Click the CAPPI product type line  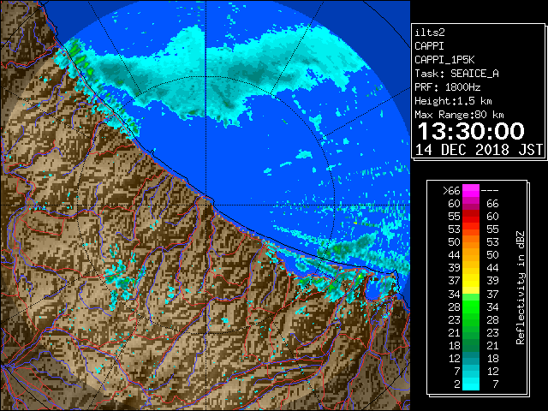pyautogui.click(x=429, y=46)
